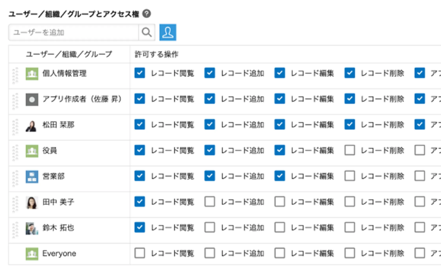
Task: Disable レコード編集 for 松田 栞那
Action: click(x=280, y=125)
